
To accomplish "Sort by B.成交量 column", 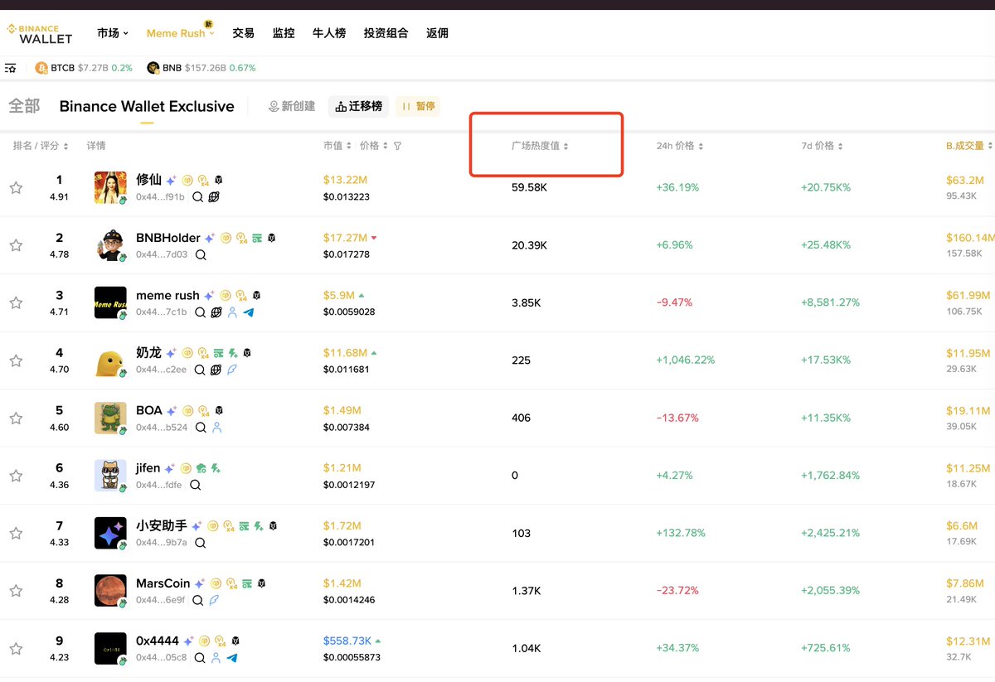I will tap(969, 146).
